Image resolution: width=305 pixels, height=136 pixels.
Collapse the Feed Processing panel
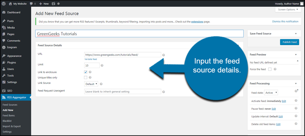tap(296, 84)
